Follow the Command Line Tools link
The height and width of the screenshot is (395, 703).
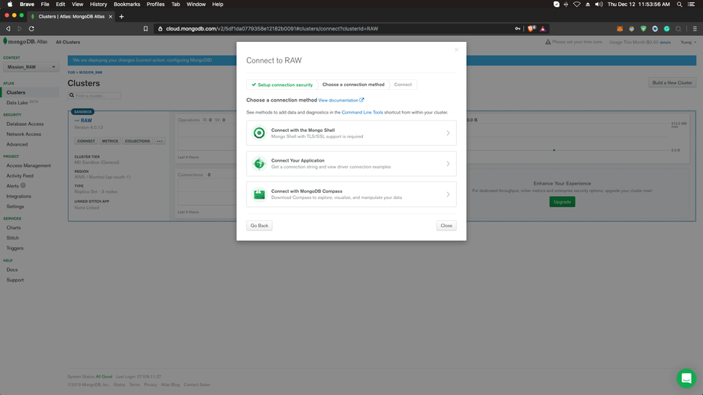pyautogui.click(x=362, y=112)
